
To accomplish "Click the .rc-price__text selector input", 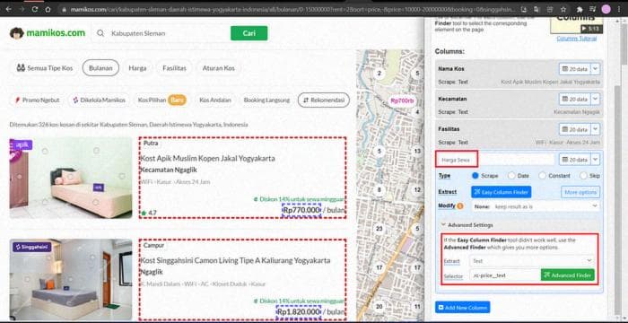I will (504, 275).
